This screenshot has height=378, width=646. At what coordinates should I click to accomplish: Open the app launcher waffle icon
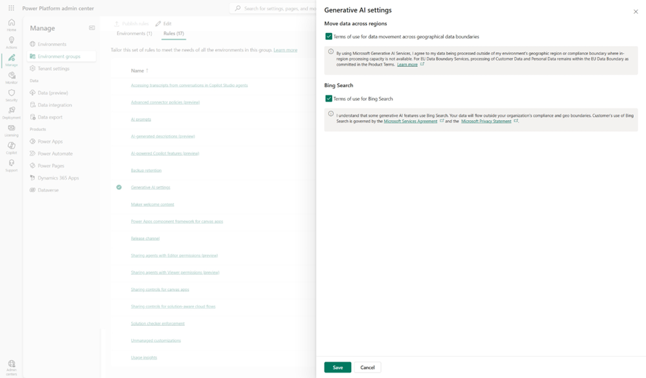11,8
